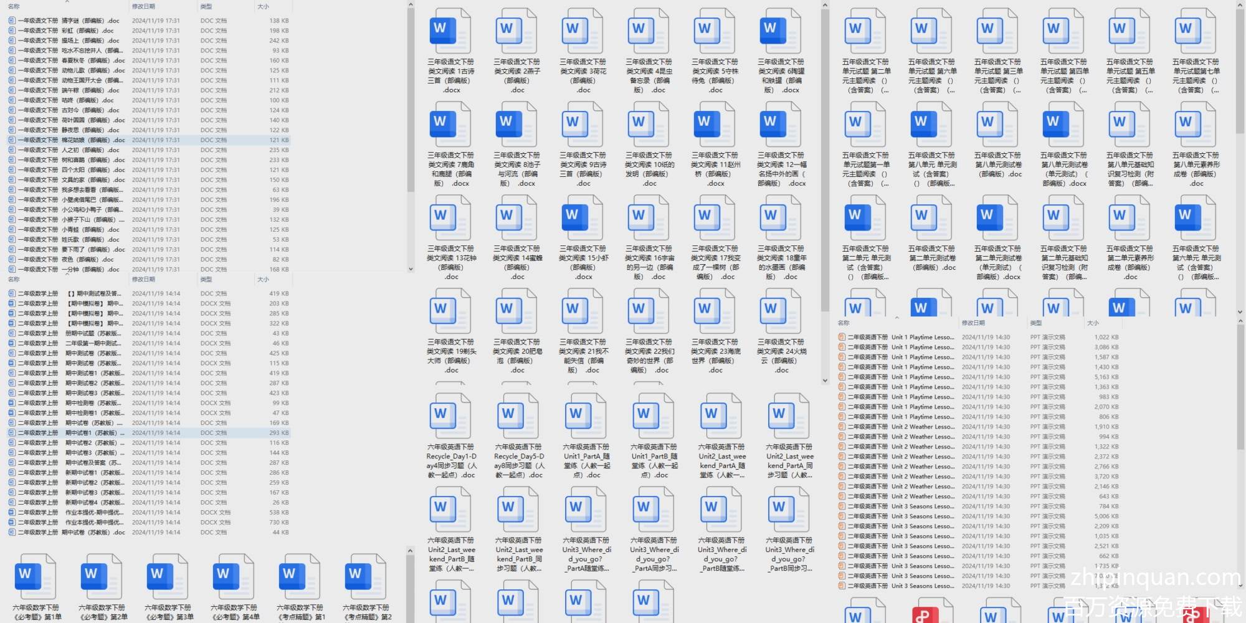The height and width of the screenshot is (623, 1246).
Task: Click scrollbar track of 二年级英语 PPT list
Action: (1241, 498)
